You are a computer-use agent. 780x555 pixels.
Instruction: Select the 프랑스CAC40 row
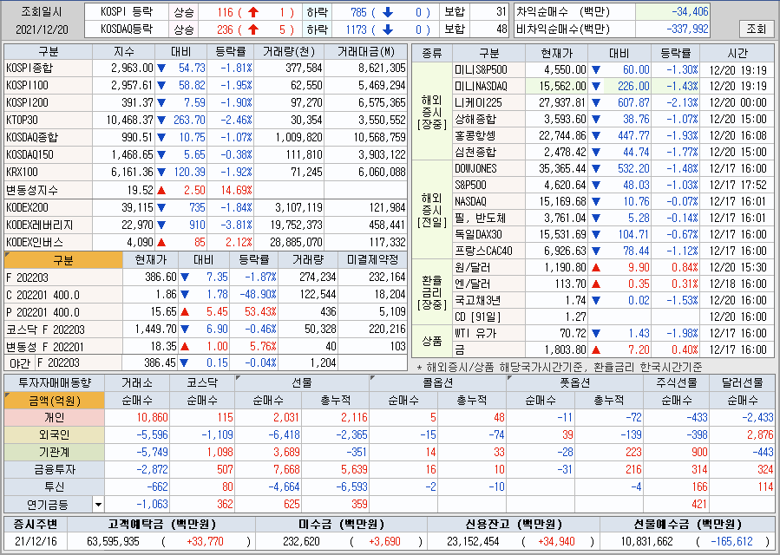(x=613, y=251)
